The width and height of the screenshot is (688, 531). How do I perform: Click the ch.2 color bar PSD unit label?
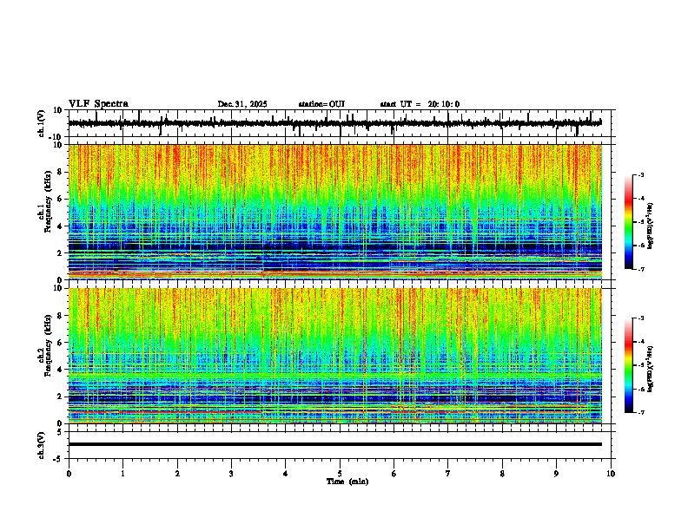(x=650, y=369)
